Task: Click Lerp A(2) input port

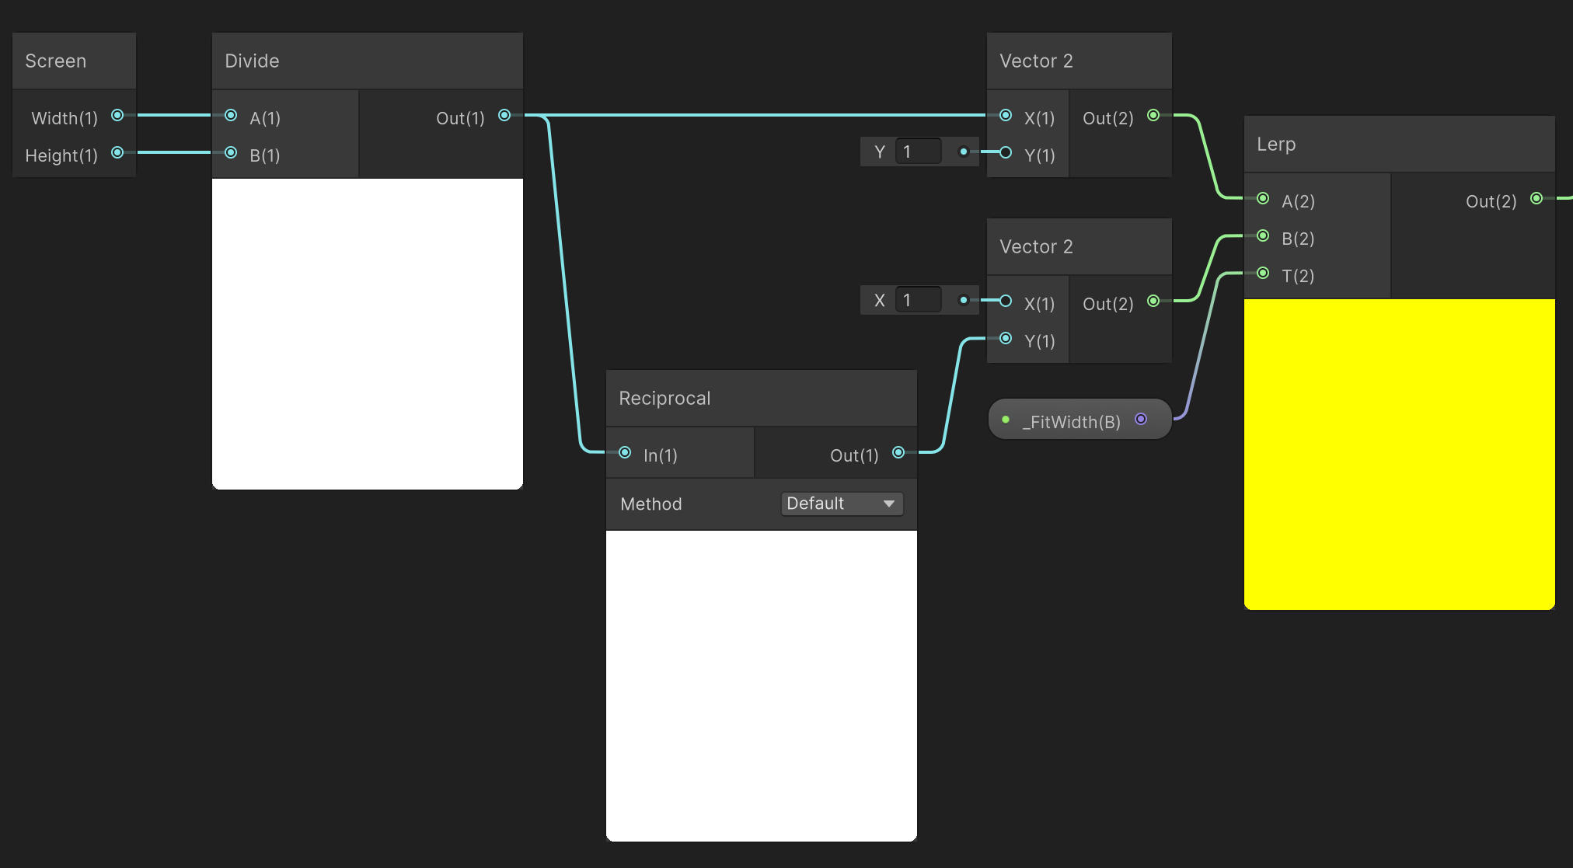Action: (1263, 199)
